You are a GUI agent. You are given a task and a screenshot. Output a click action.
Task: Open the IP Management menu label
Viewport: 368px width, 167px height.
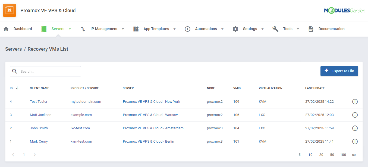point(104,29)
